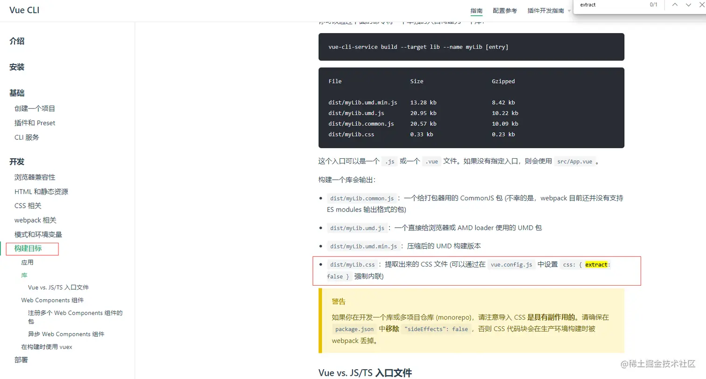
Task: Click the 警告 warning title
Action: coord(339,302)
